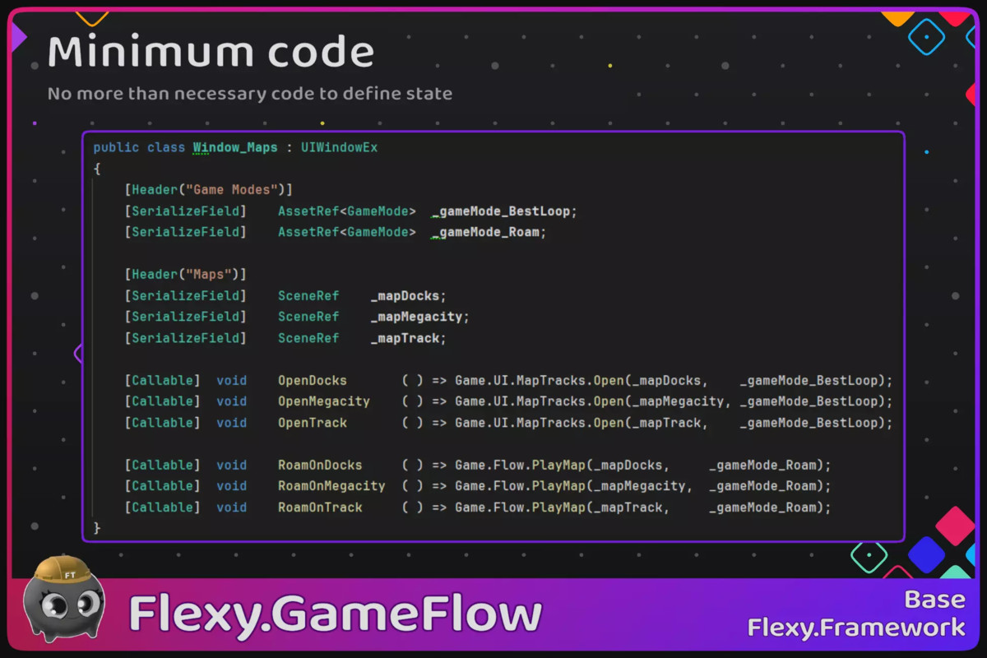Click the [Header("Maps")] attribute
Viewport: 987px width, 658px height.
tap(186, 274)
